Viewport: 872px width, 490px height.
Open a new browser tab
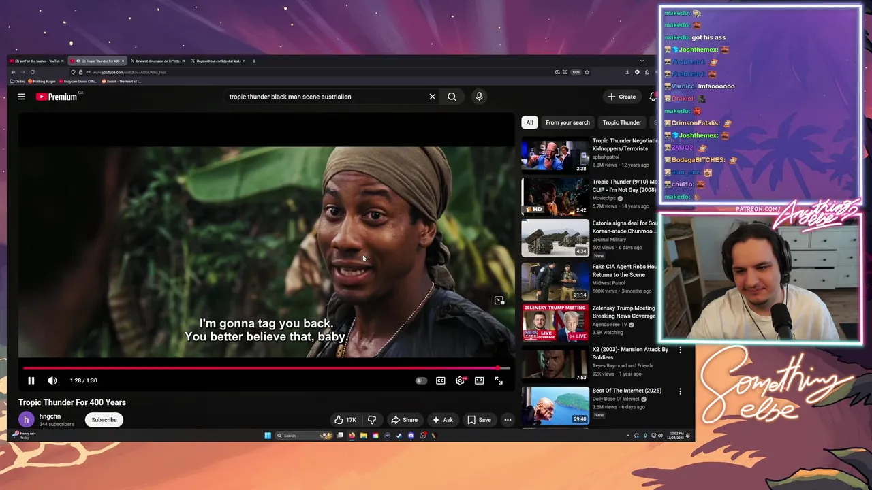pyautogui.click(x=254, y=61)
